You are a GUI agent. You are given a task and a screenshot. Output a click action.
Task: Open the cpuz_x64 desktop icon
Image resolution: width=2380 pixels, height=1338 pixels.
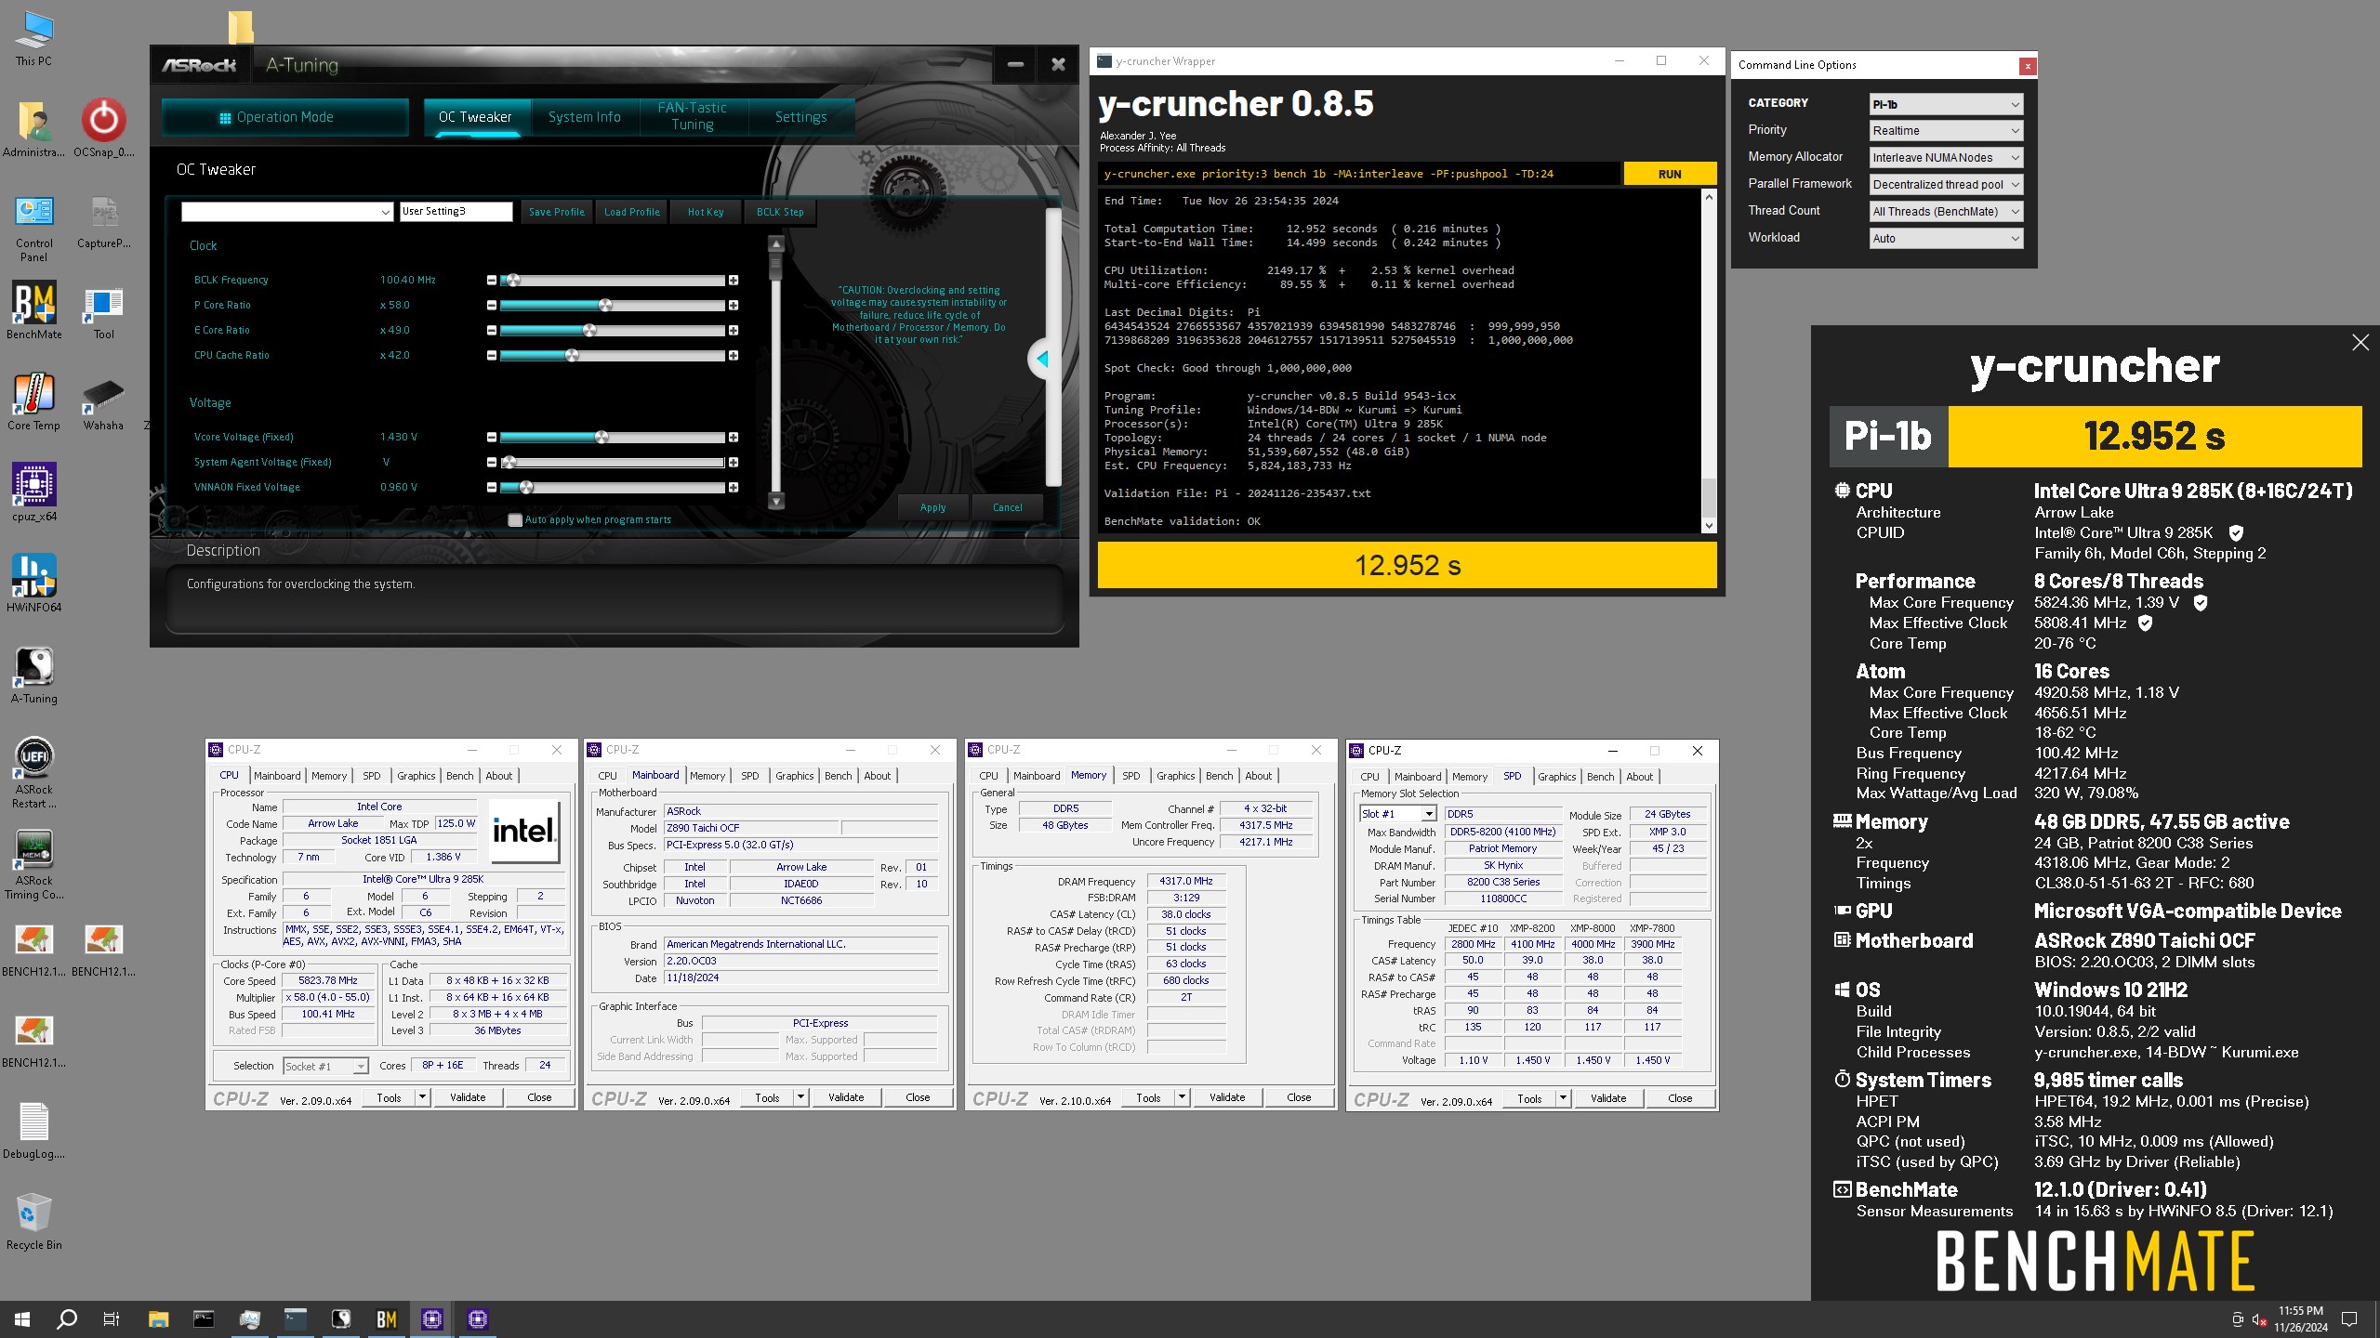[34, 493]
